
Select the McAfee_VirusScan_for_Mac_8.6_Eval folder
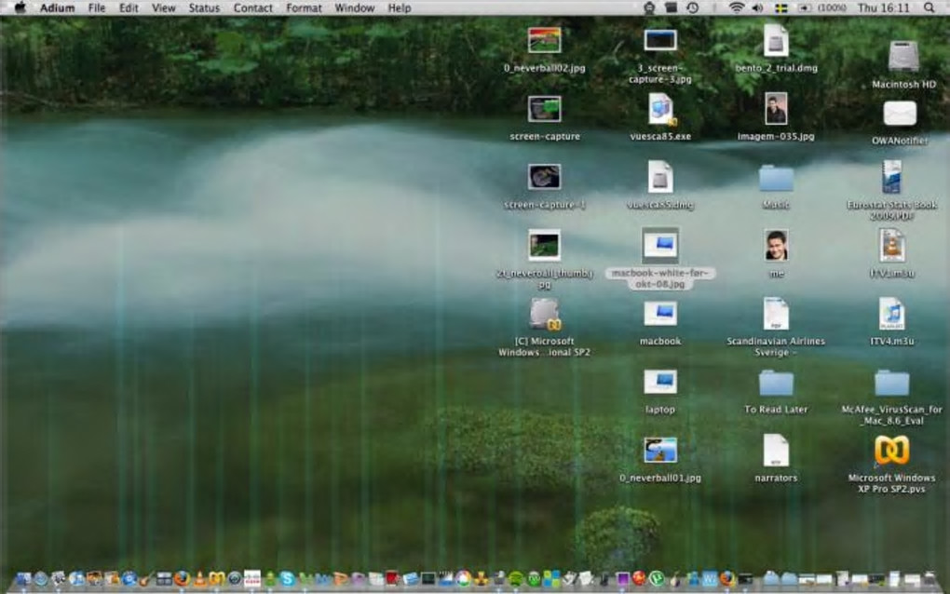tap(891, 384)
